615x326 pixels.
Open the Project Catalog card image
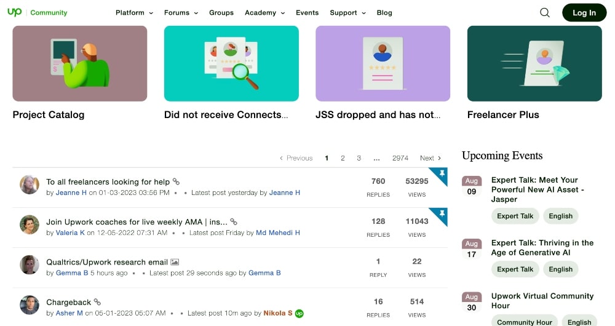pos(79,63)
